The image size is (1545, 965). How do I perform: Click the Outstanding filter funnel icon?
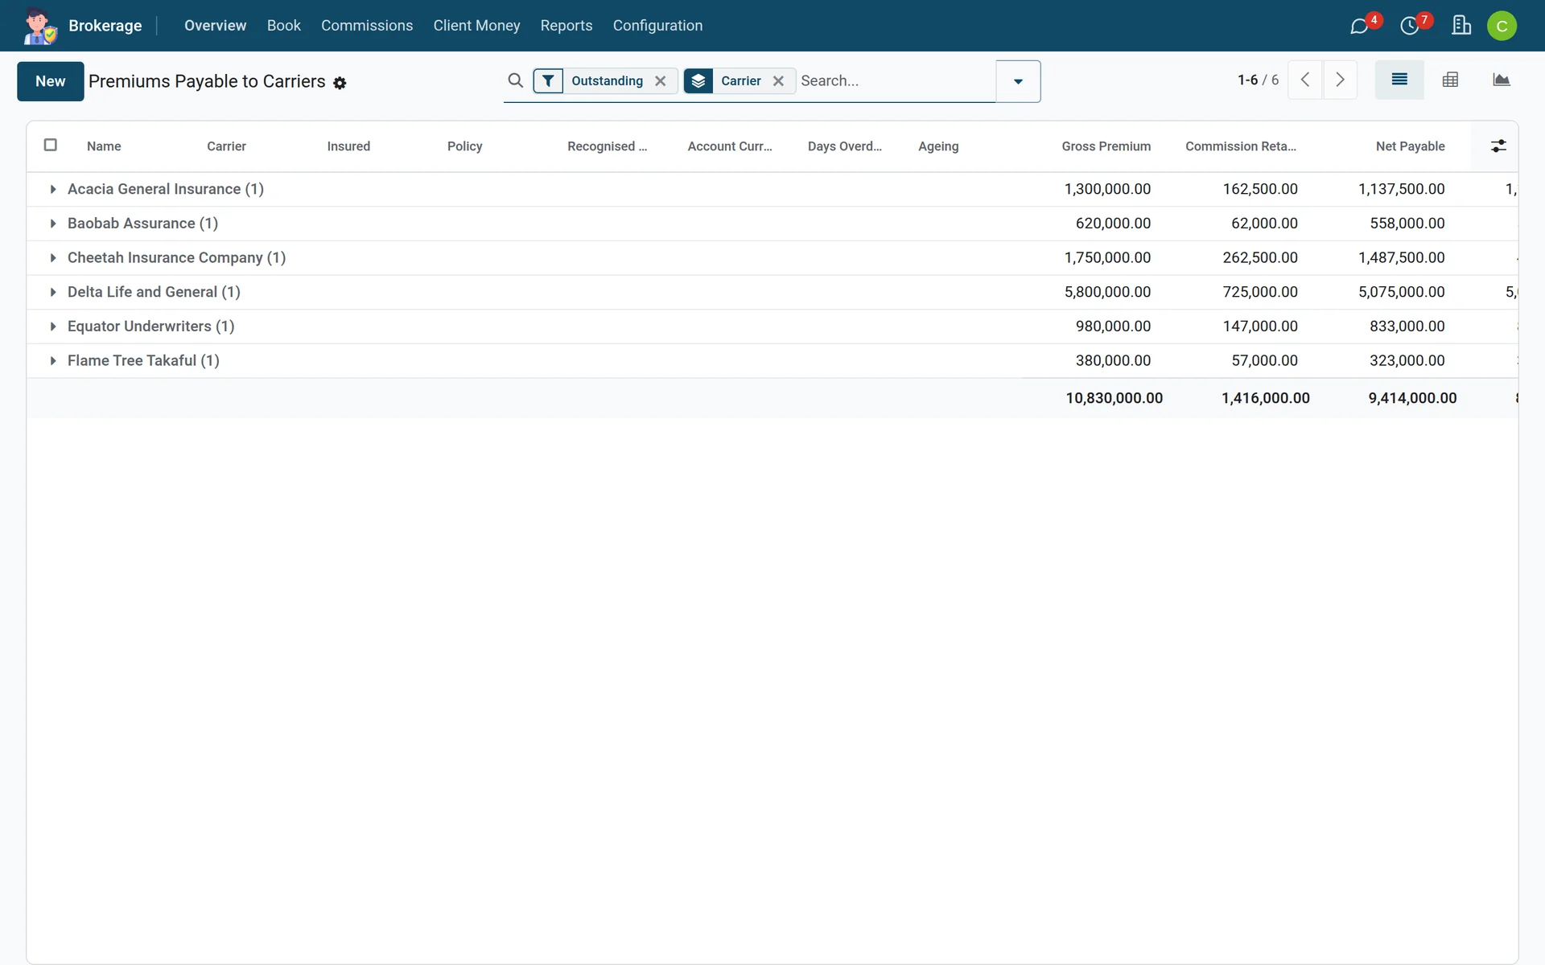[x=548, y=80]
